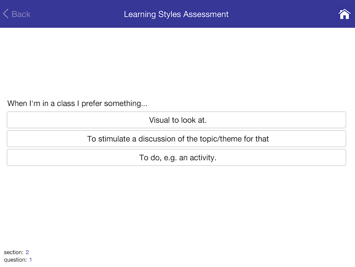
Task: Tap the white house Home icon
Action: [x=344, y=14]
